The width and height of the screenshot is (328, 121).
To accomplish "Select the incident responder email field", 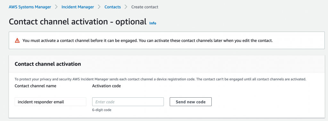I will coord(50,102).
